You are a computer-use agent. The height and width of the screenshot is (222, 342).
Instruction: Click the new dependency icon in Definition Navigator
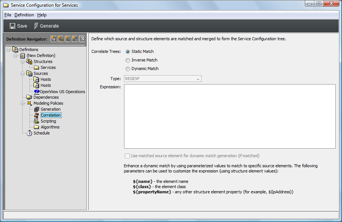pos(75,39)
